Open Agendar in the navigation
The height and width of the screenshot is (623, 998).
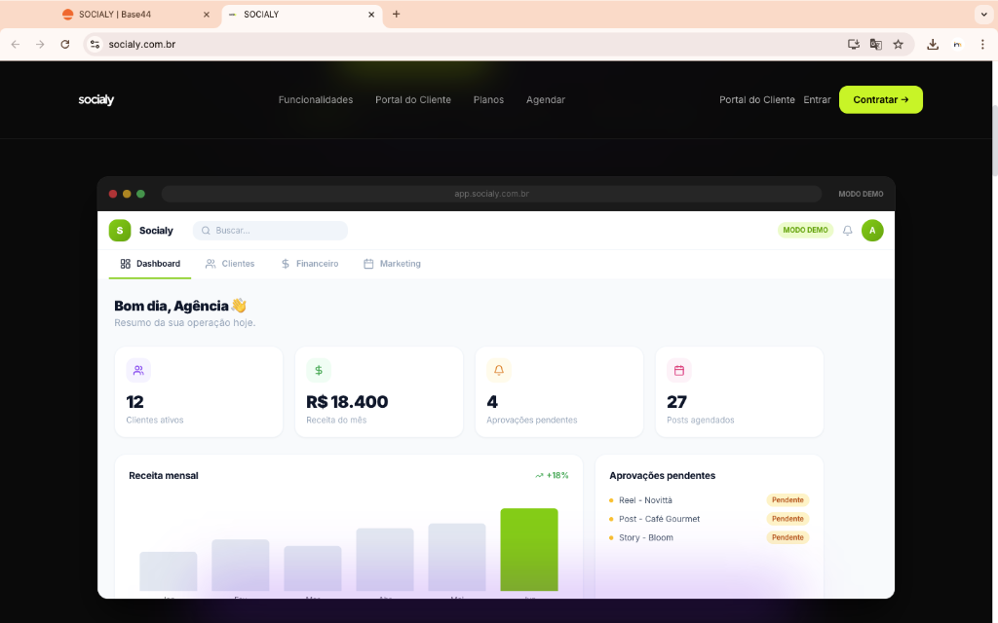[x=546, y=100]
